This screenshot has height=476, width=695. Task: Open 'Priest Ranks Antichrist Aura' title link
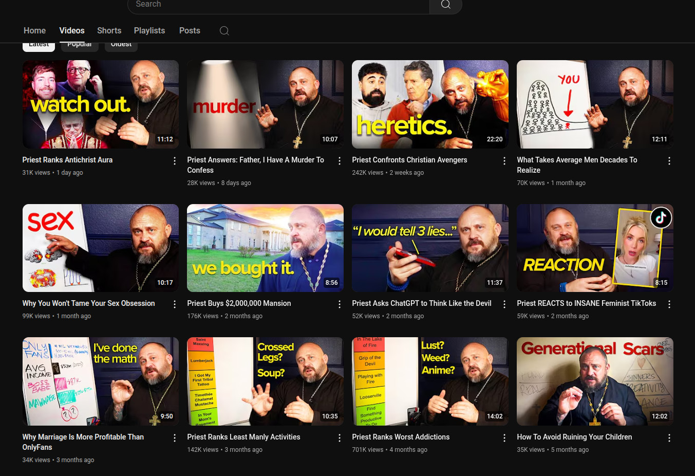pyautogui.click(x=67, y=160)
